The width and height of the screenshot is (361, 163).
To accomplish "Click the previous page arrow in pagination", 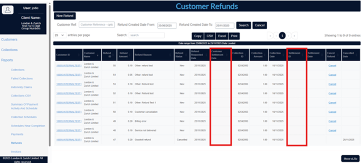I will [276, 36].
